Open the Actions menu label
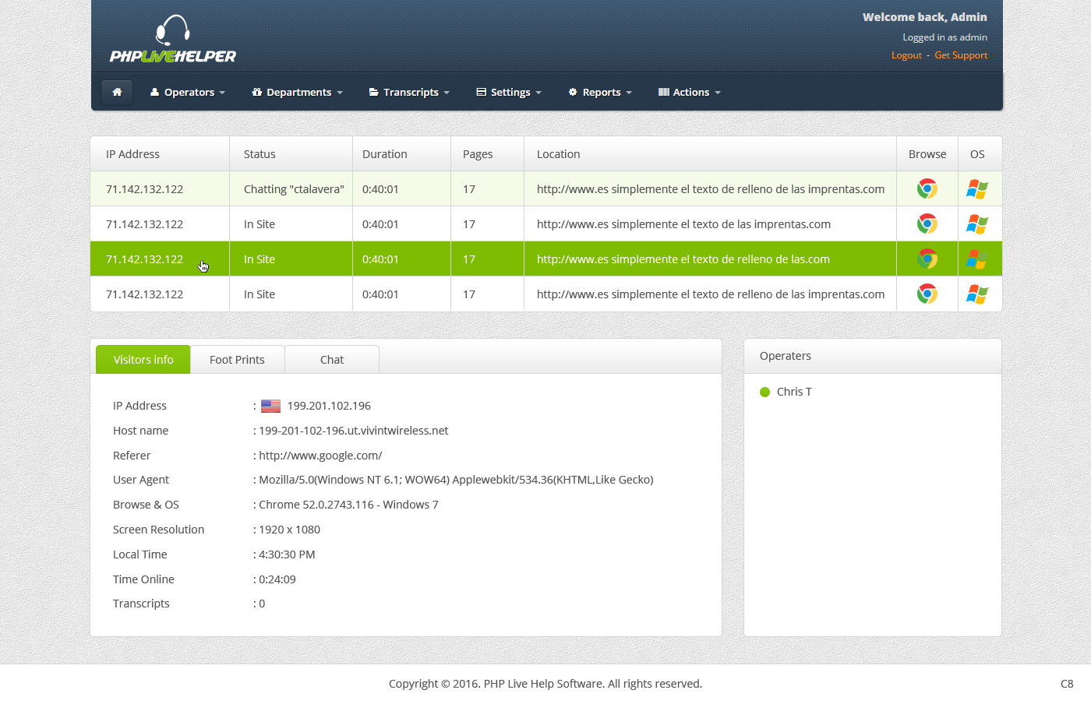 pos(691,92)
